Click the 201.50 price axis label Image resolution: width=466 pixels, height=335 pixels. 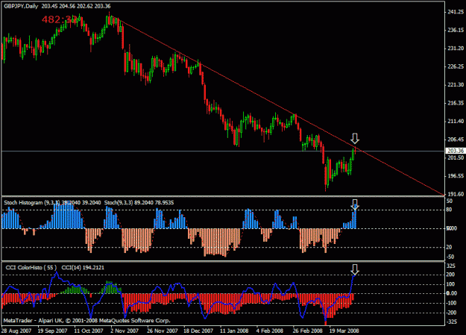[456, 157]
